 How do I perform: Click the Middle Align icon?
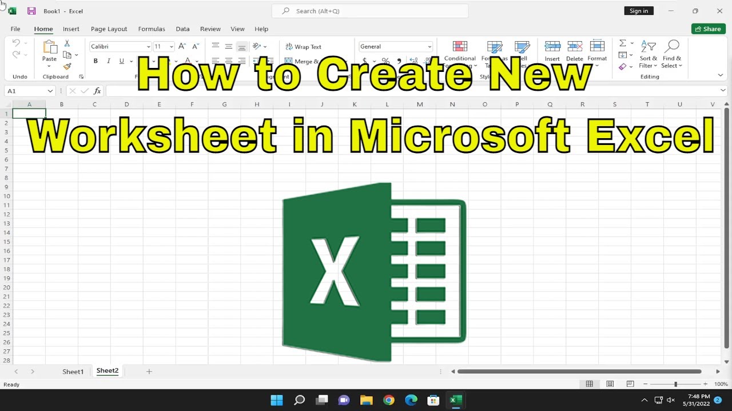229,46
